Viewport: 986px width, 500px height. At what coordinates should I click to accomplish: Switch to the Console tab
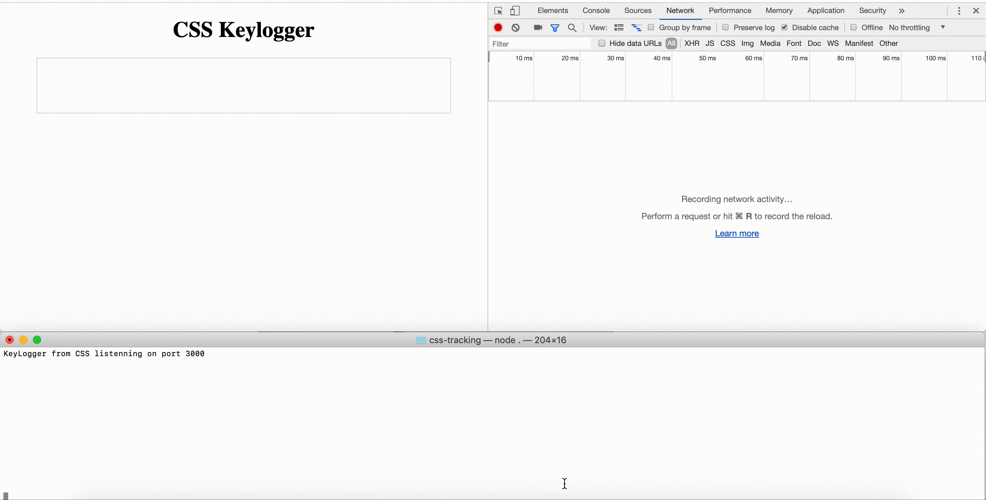tap(596, 11)
